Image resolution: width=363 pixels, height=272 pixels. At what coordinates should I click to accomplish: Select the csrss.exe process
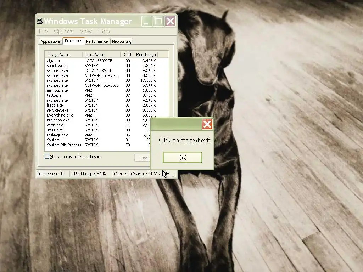coord(98,125)
